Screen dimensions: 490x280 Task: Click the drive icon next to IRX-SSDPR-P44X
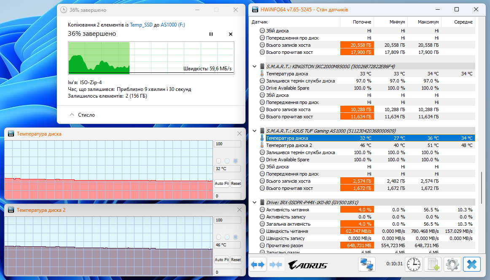(x=262, y=202)
